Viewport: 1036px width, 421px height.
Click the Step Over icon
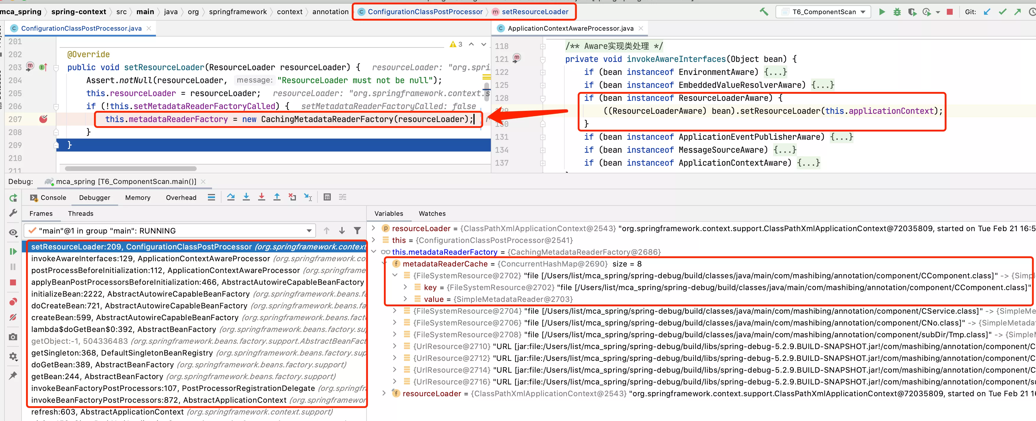point(231,197)
